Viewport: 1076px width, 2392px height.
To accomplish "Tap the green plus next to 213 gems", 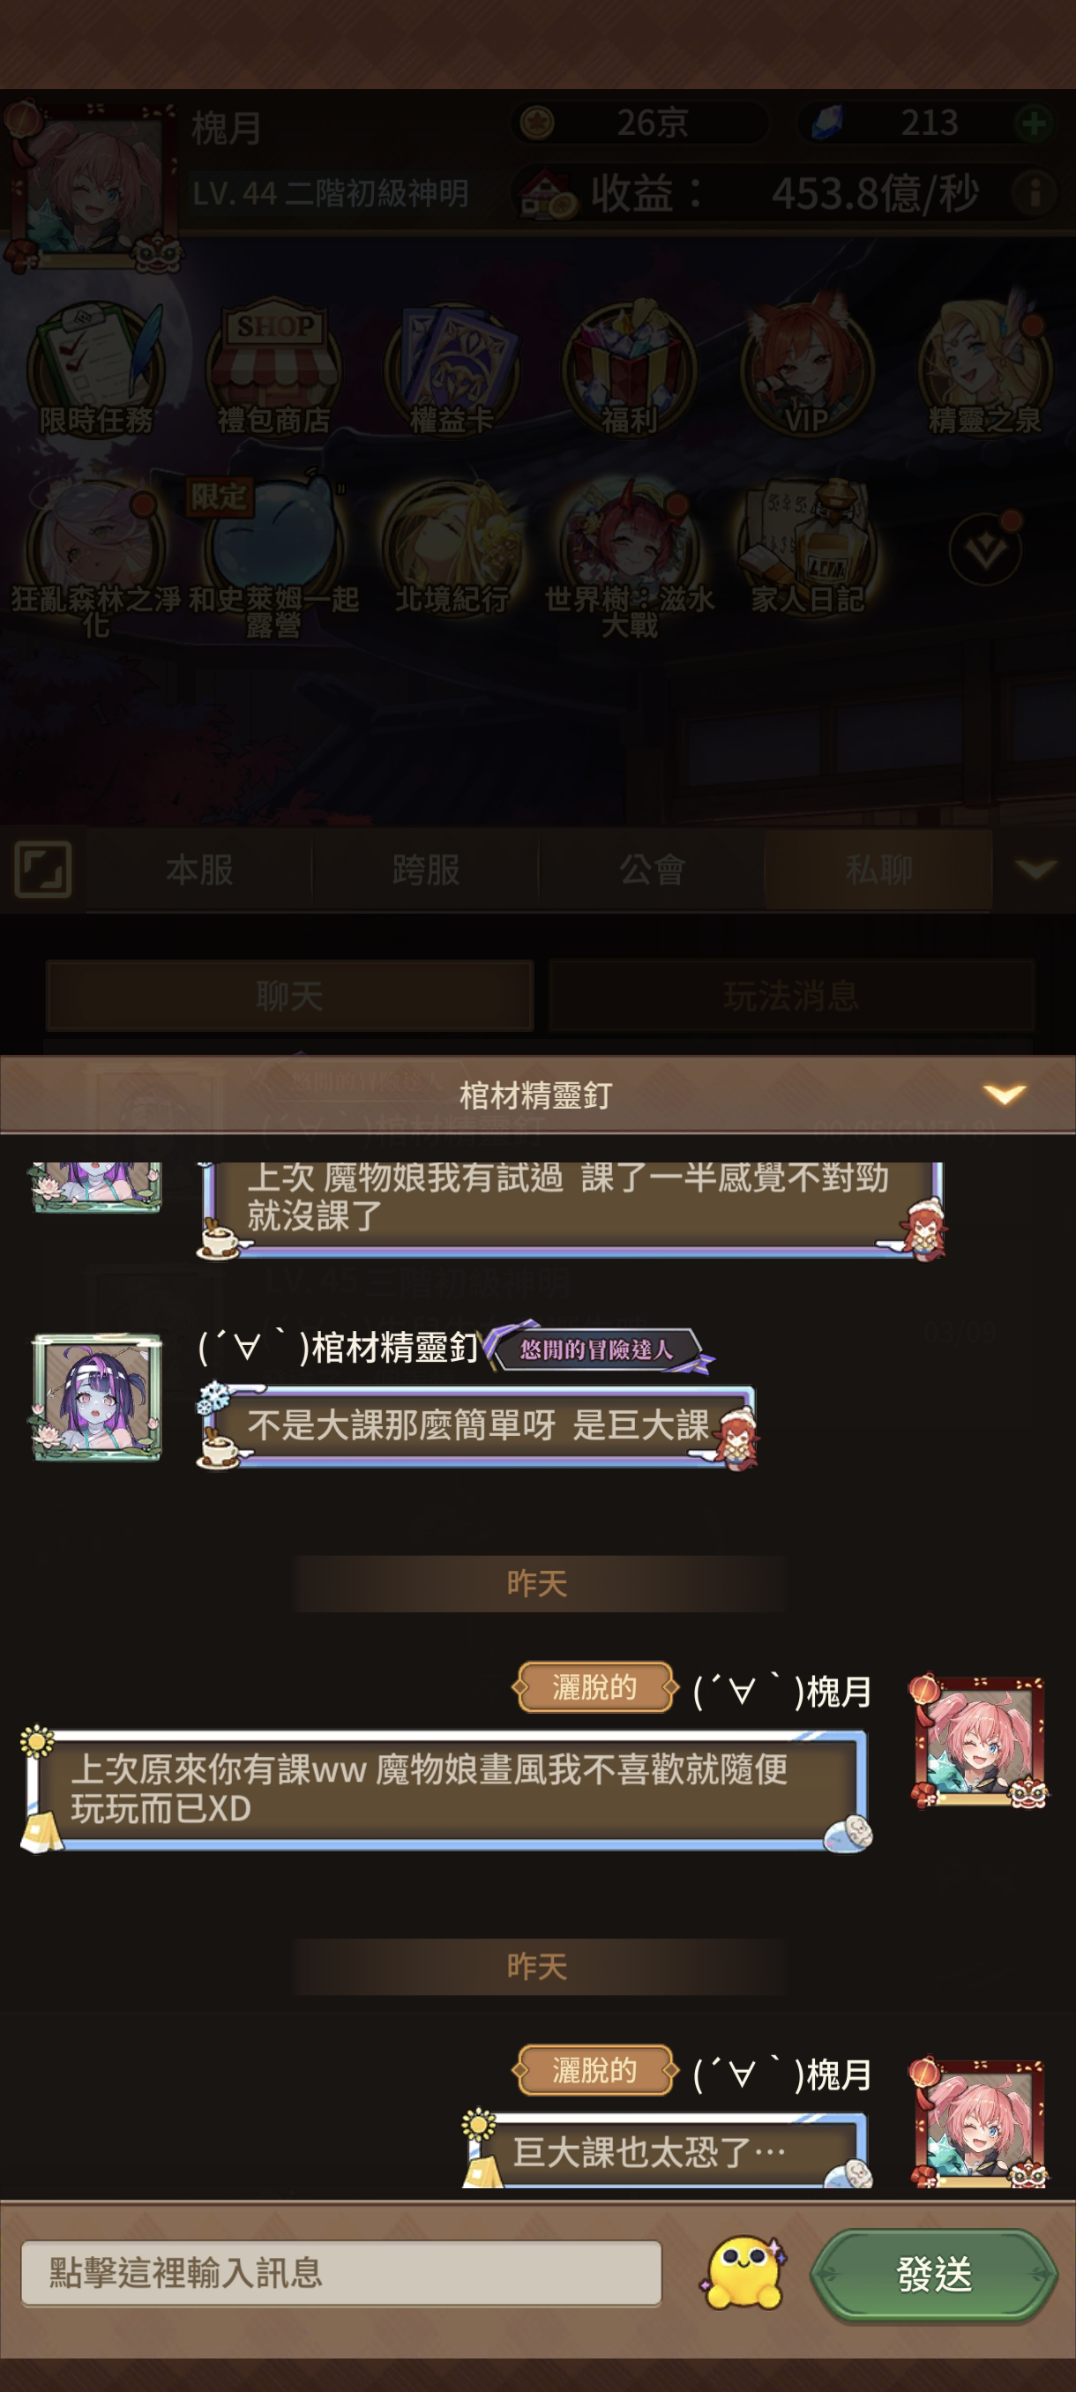I will tap(1034, 123).
